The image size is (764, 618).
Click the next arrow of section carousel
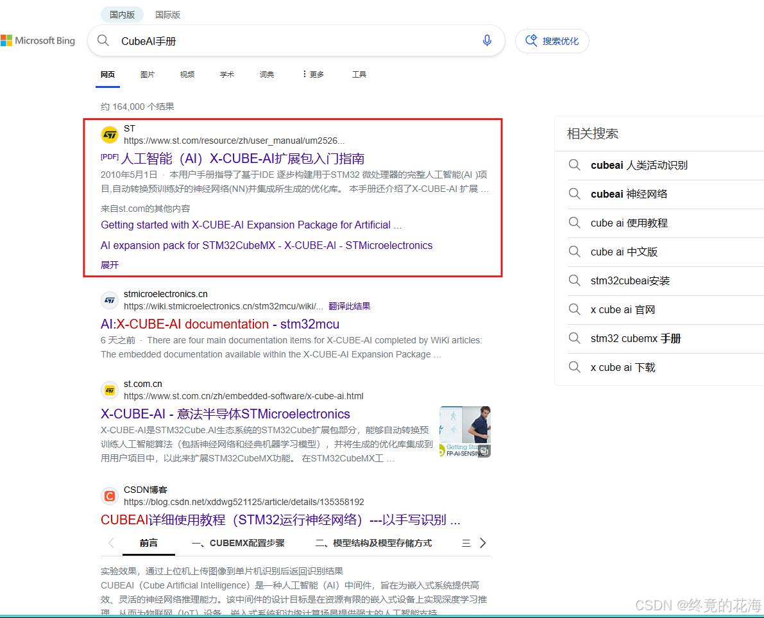[x=483, y=543]
